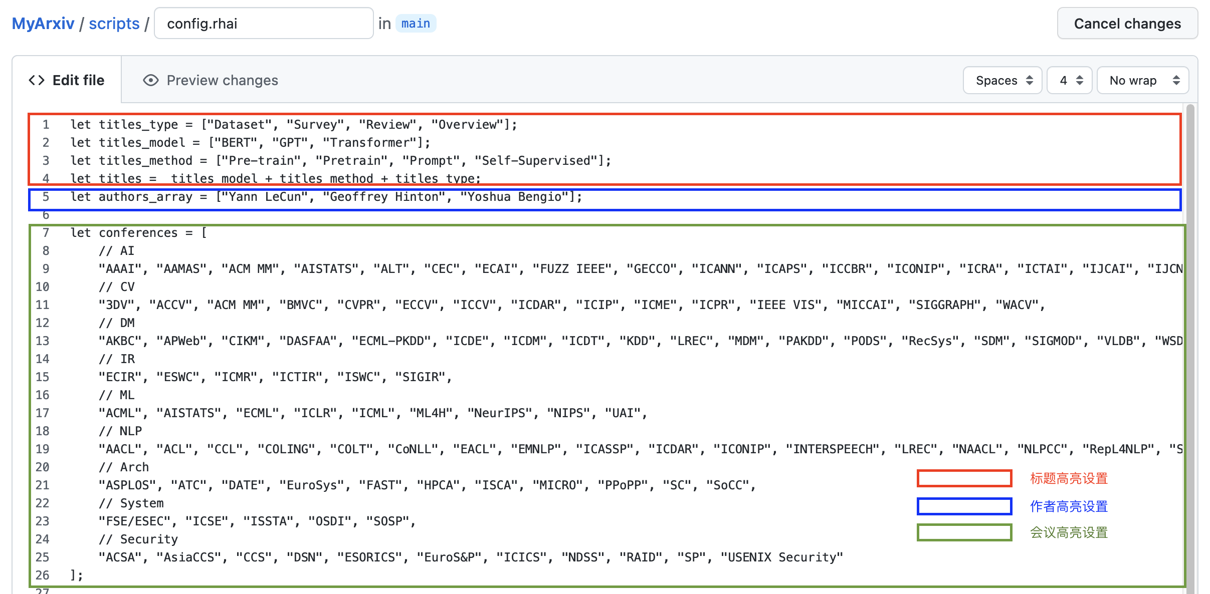The width and height of the screenshot is (1210, 594).
Task: Click line number 7 in the gutter
Action: [x=46, y=233]
